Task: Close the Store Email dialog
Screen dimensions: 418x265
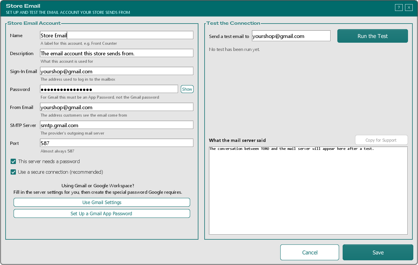Action: pos(409,8)
